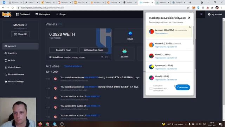Open View full activities link
The width and height of the screenshot is (225, 127).
pos(73,66)
